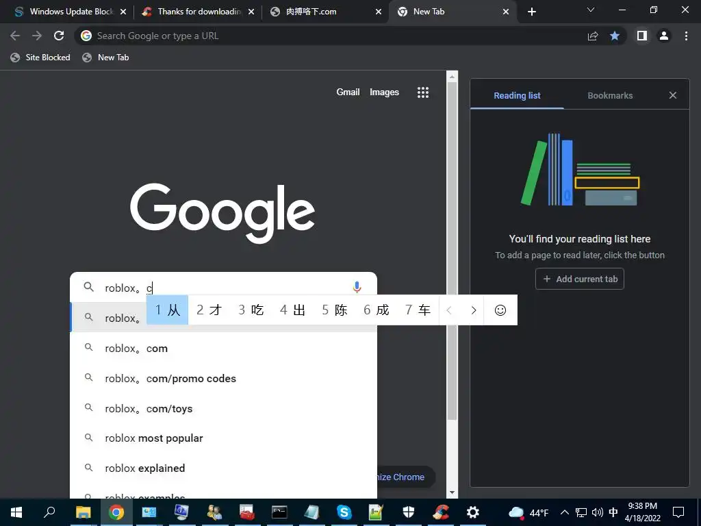Select IME candidate 3 吃

(251, 310)
